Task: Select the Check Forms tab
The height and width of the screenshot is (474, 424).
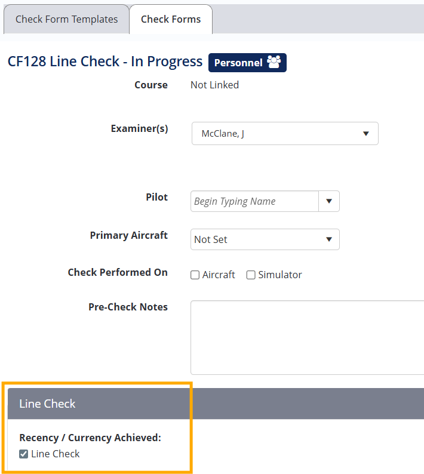Action: [171, 19]
